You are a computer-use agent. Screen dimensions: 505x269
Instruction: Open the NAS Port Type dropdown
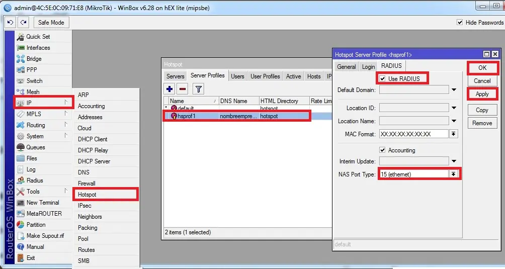[454, 174]
